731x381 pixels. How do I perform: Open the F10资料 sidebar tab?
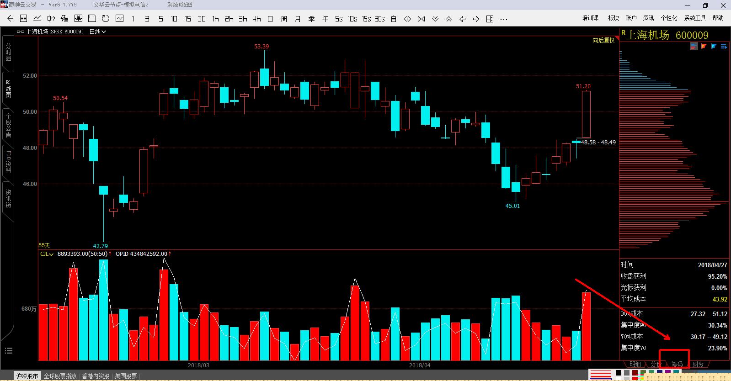tap(8, 161)
